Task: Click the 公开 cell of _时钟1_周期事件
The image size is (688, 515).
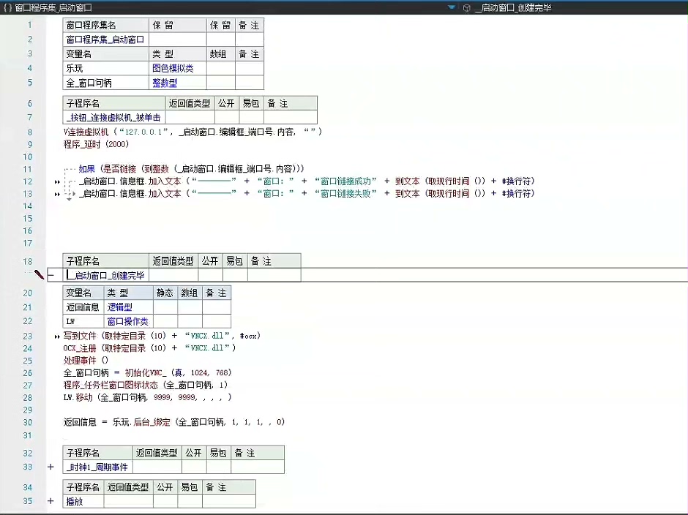Action: [x=194, y=467]
